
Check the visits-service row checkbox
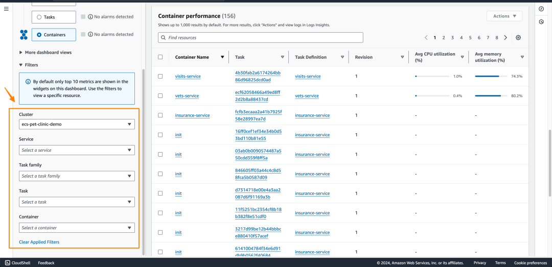[x=160, y=77]
